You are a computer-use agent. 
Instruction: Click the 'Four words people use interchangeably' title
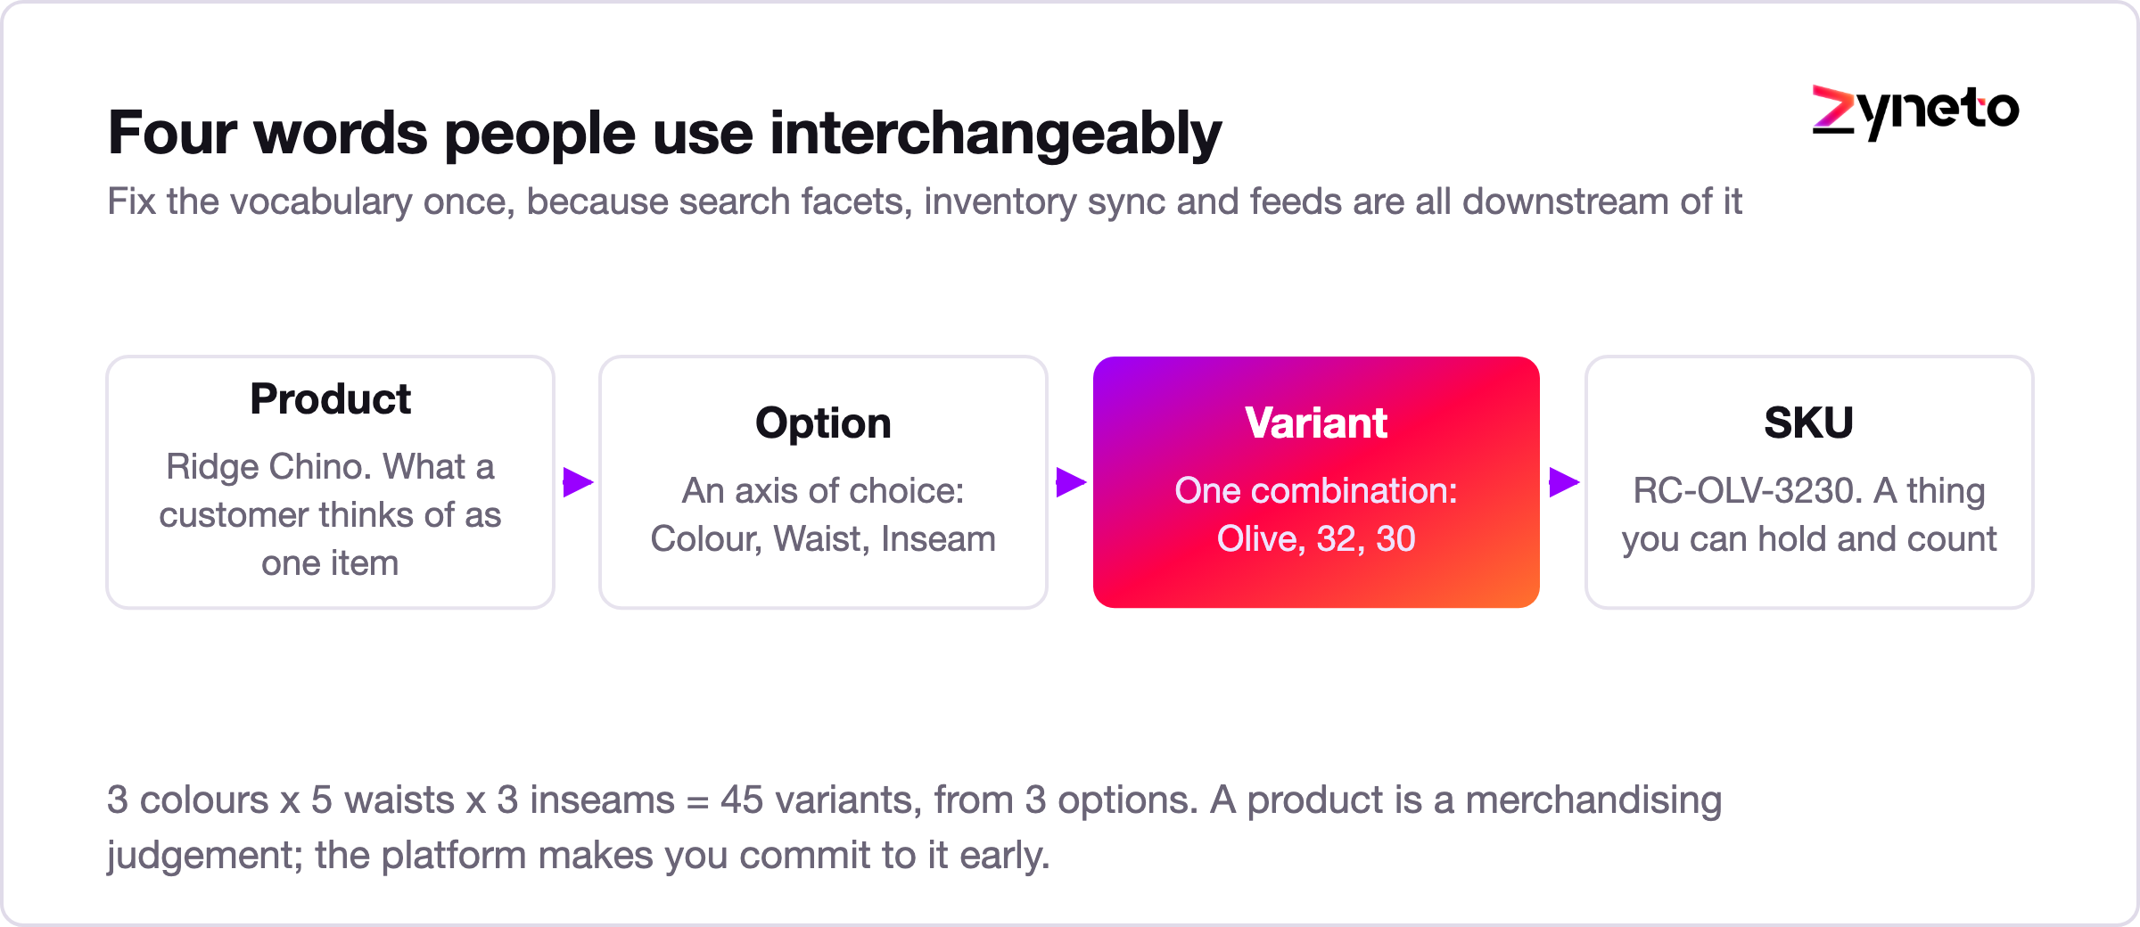pos(664,134)
